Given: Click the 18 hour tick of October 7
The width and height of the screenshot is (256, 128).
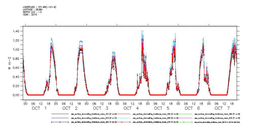Looking at the screenshot, I should [x=232, y=104].
